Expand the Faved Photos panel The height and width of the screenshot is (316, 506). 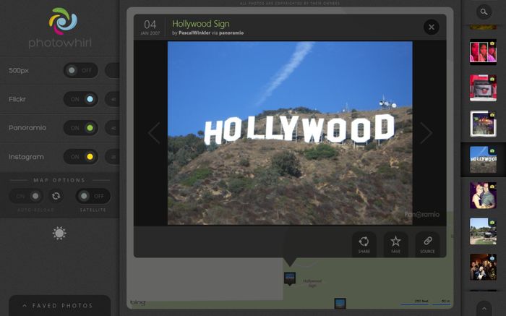59,306
